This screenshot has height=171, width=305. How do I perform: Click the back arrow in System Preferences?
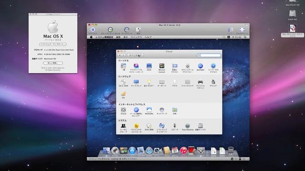[x=120, y=55]
